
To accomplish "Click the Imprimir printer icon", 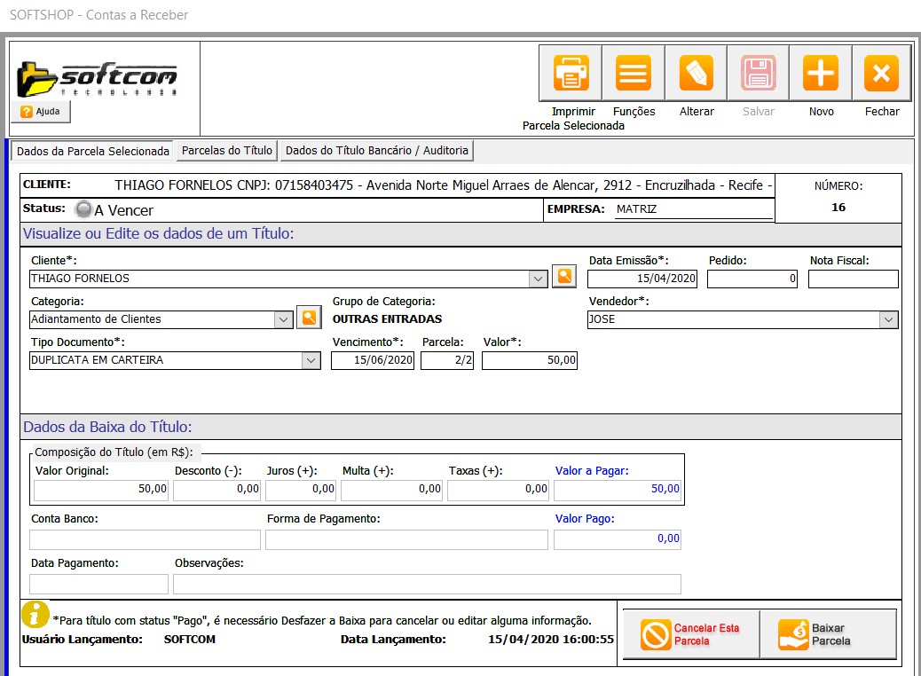I will pos(571,74).
